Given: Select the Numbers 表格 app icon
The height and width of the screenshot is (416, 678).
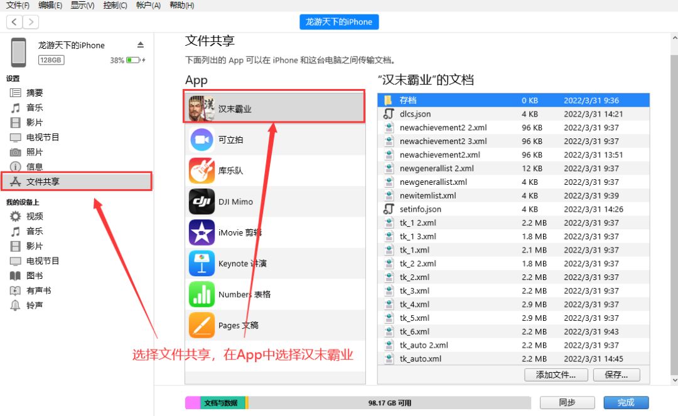Looking at the screenshot, I should click(x=202, y=294).
